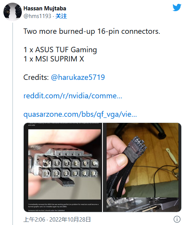The height and width of the screenshot is (225, 187).
Task: Click the '1 x ASUS TUF Gaming' line
Action: click(x=60, y=50)
